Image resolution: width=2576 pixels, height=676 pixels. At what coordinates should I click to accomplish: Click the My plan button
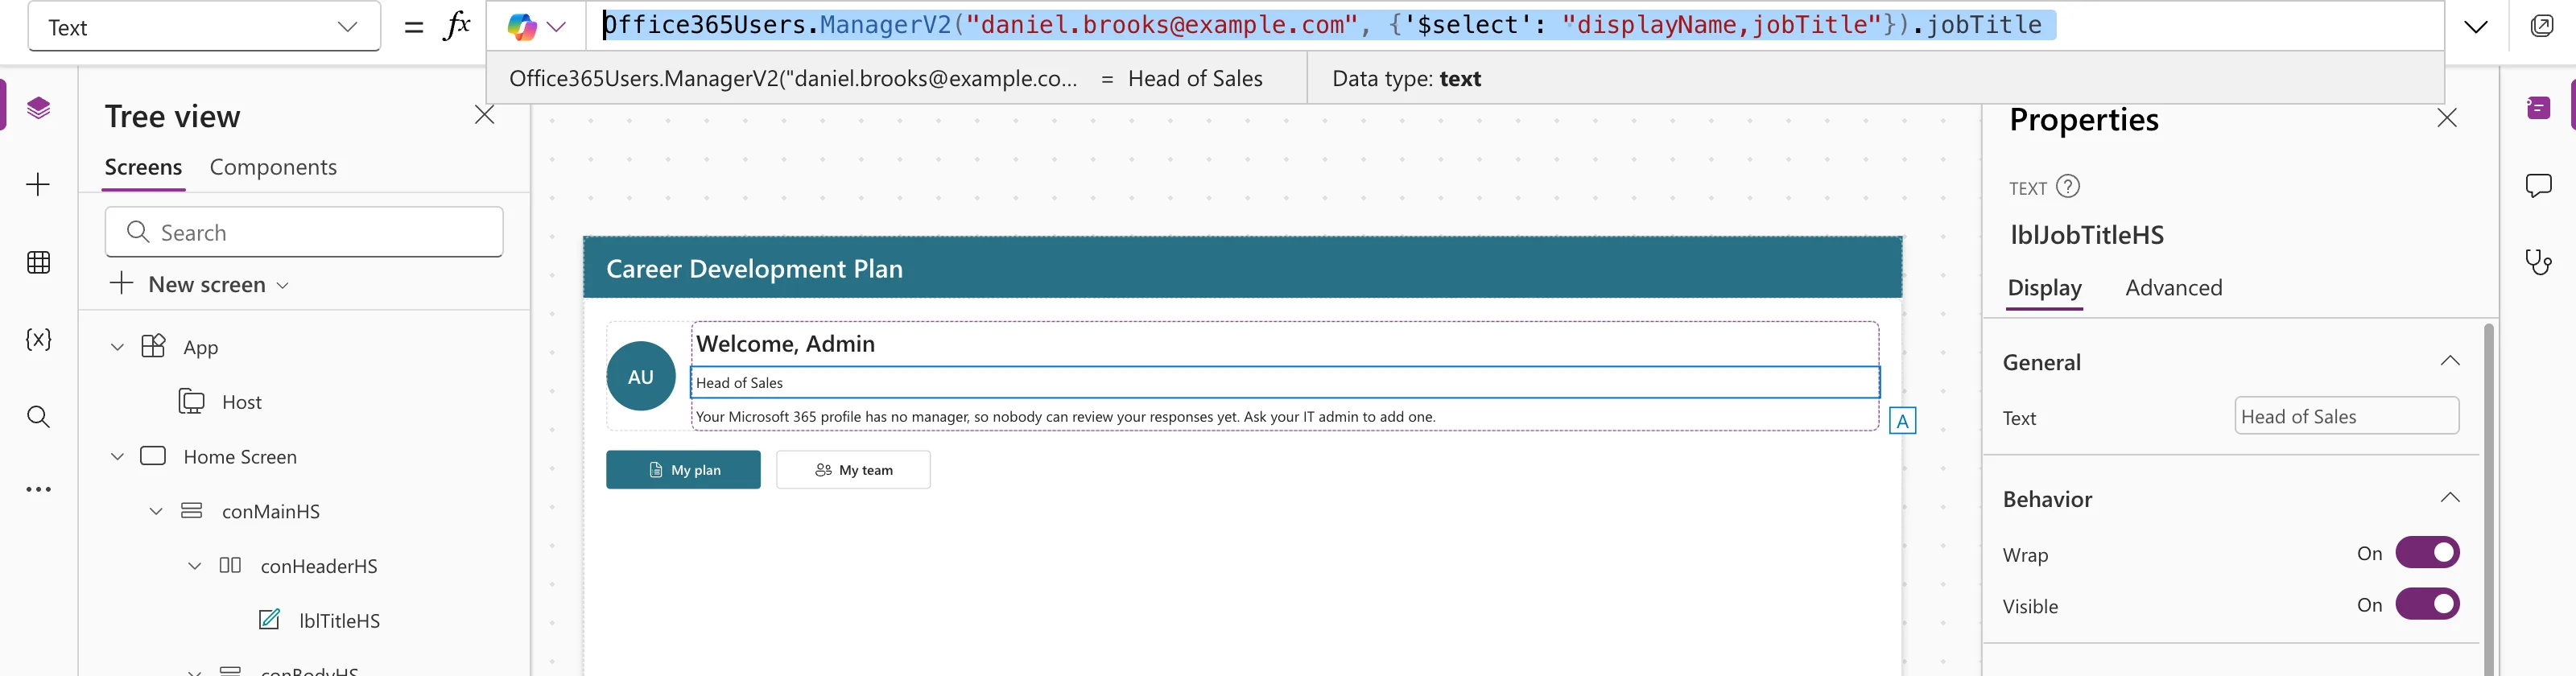(x=683, y=470)
